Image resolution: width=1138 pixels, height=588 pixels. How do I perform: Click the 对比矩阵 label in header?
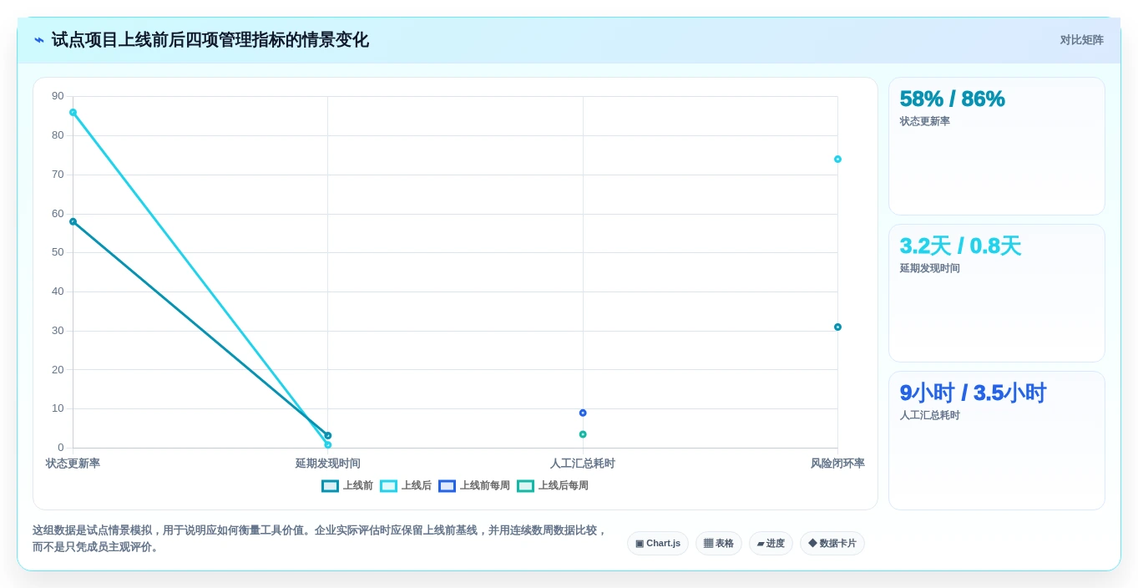point(1081,40)
